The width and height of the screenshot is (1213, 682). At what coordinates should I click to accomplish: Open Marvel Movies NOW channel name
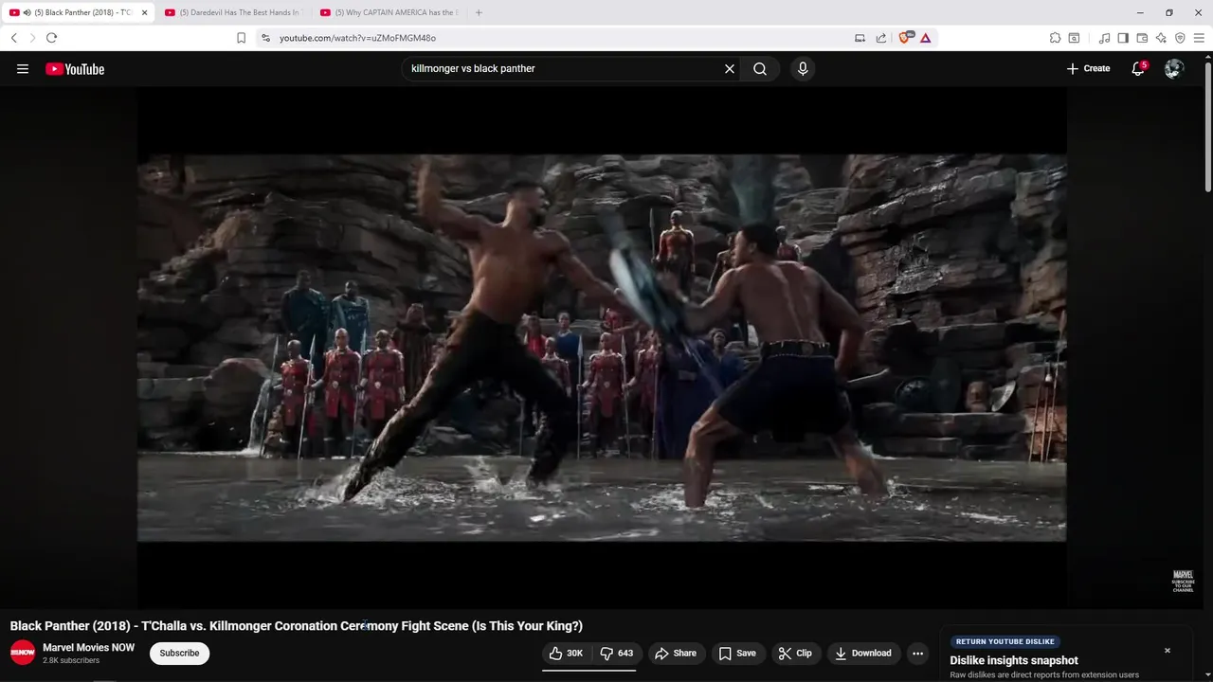click(x=88, y=648)
